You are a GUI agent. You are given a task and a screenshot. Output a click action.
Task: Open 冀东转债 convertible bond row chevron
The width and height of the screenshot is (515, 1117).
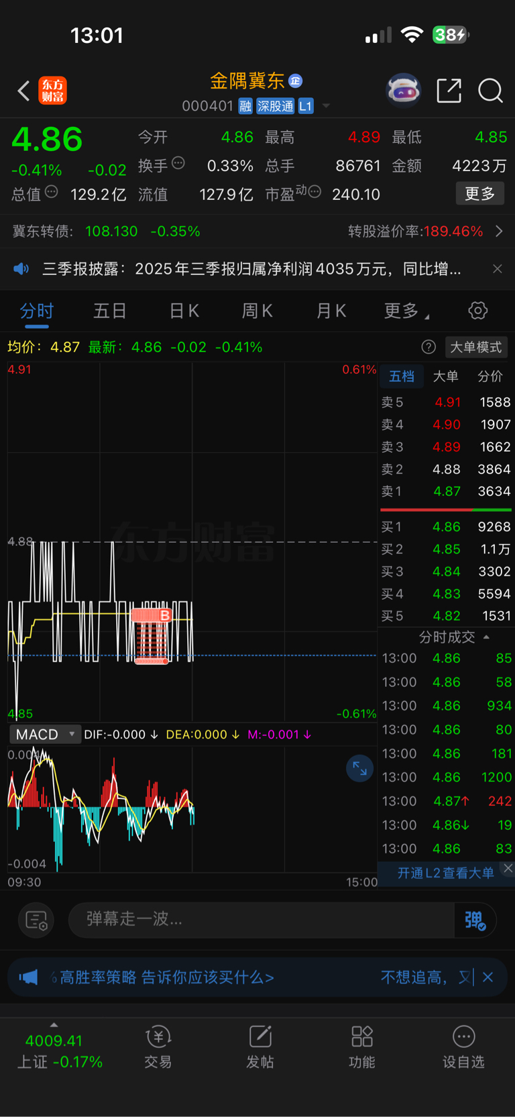tap(499, 231)
